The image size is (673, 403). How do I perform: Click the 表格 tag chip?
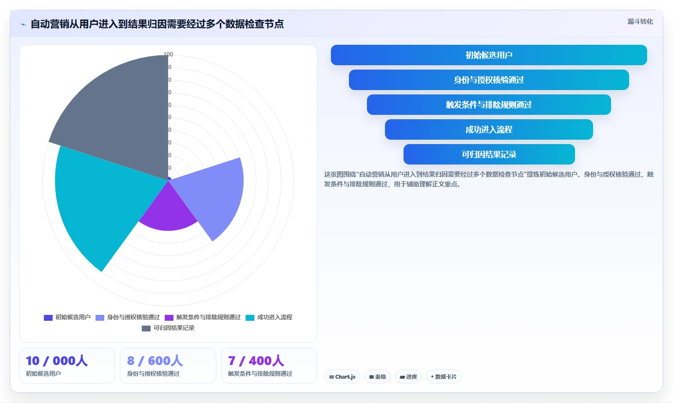377,377
